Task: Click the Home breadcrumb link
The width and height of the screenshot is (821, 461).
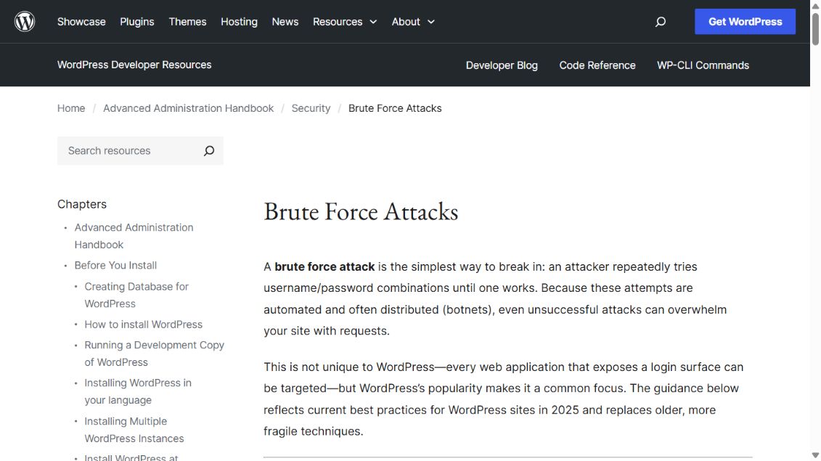Action: tap(71, 108)
